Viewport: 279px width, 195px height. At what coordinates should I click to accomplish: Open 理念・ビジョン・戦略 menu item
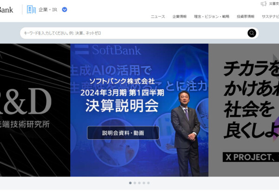pos(212,17)
